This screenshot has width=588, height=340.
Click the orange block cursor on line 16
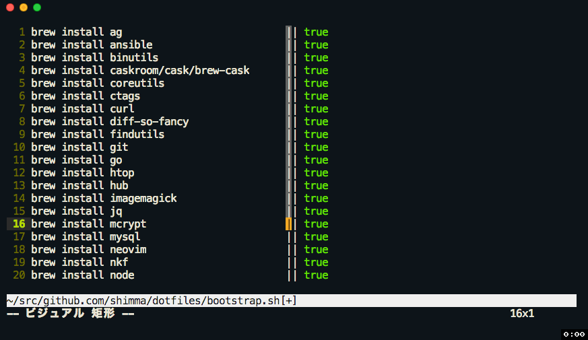click(x=288, y=224)
